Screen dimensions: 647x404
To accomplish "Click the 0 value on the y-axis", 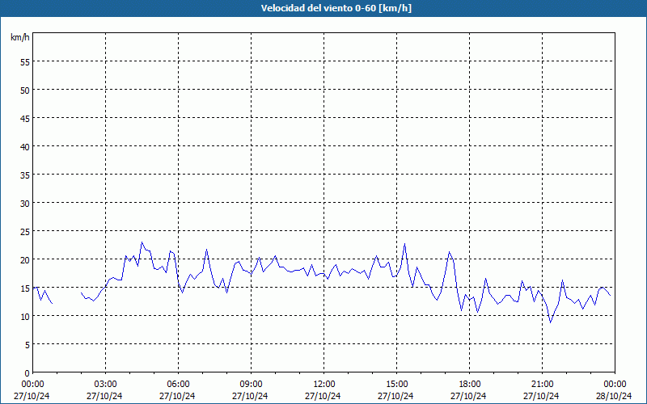I will [x=27, y=372].
